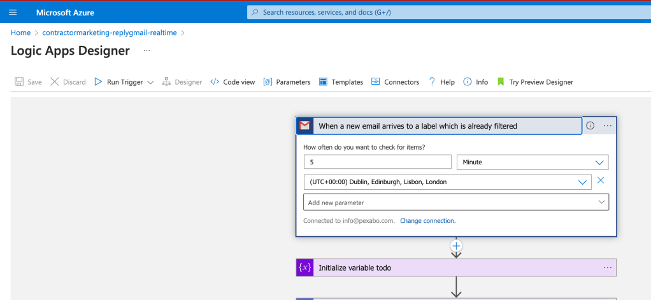The width and height of the screenshot is (651, 300).
Task: Go to Home breadcrumb
Action: tap(21, 32)
